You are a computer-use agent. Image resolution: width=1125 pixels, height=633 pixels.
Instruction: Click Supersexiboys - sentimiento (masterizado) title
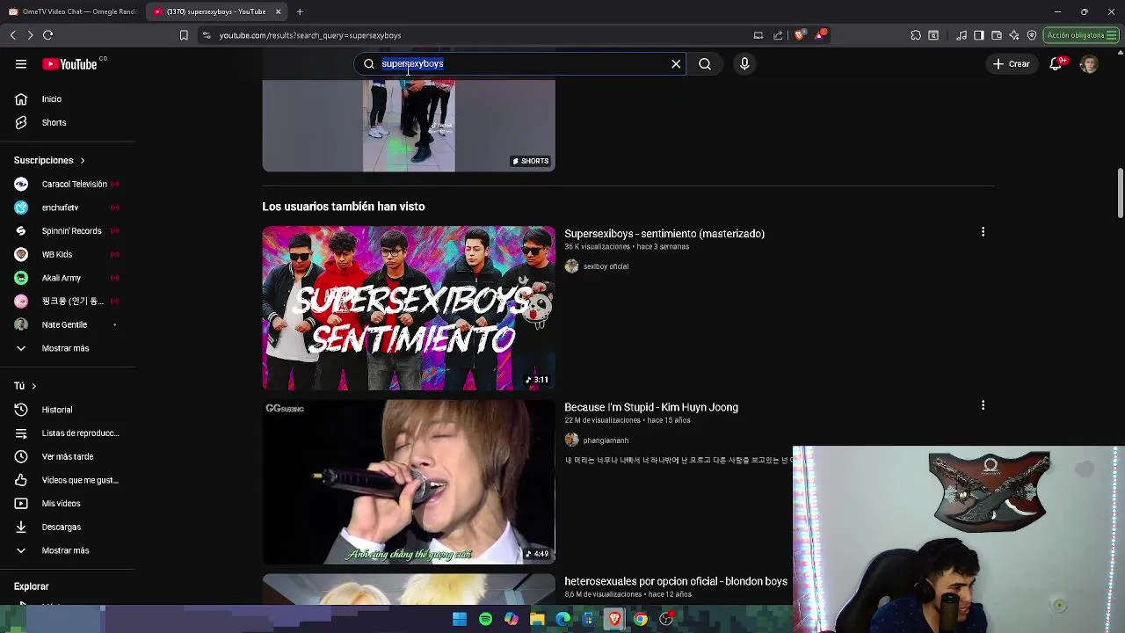pos(664,234)
